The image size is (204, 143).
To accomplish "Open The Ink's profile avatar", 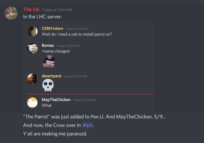I will click(x=11, y=13).
